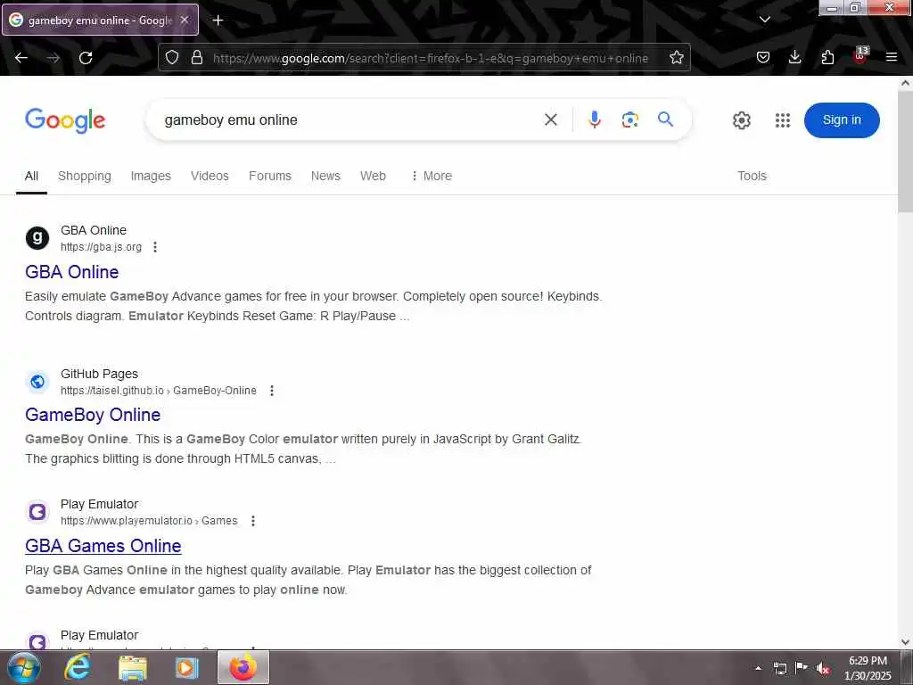Click the taisel.github.io URL text
Viewport: 913px width, 685px height.
(159, 391)
